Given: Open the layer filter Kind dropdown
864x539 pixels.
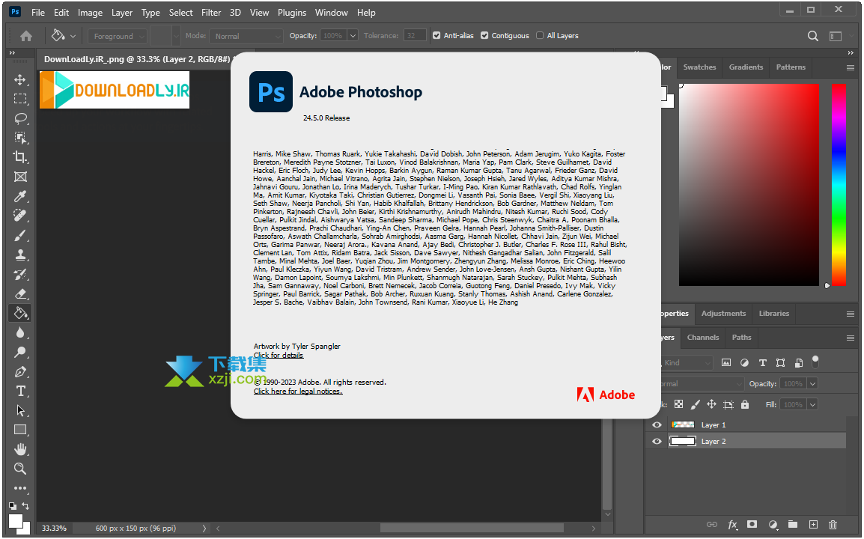Looking at the screenshot, I should [687, 362].
